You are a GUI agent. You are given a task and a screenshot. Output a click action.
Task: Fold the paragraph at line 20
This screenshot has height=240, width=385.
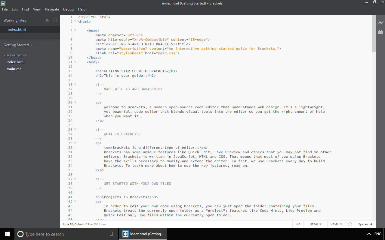coord(75,103)
